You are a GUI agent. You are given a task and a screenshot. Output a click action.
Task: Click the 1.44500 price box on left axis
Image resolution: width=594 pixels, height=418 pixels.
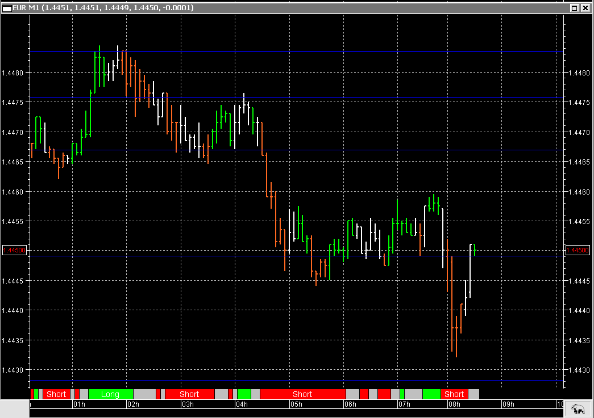[15, 250]
